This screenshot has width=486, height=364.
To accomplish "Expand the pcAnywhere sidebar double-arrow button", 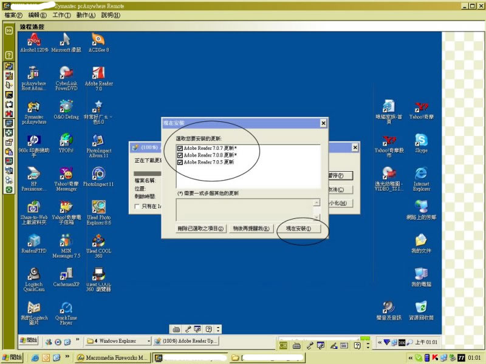I will click(9, 30).
